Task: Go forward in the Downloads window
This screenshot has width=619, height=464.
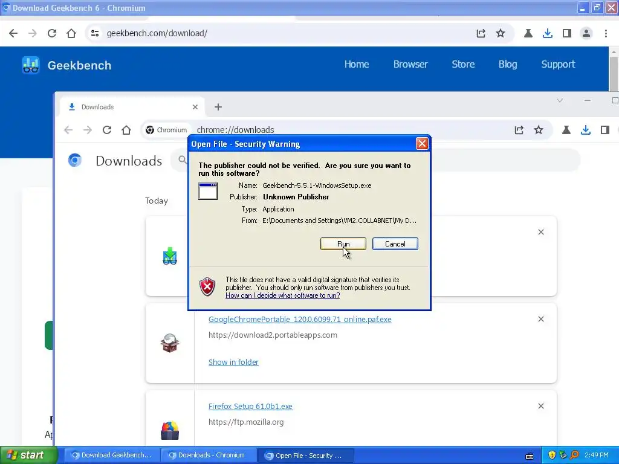Action: [x=88, y=130]
